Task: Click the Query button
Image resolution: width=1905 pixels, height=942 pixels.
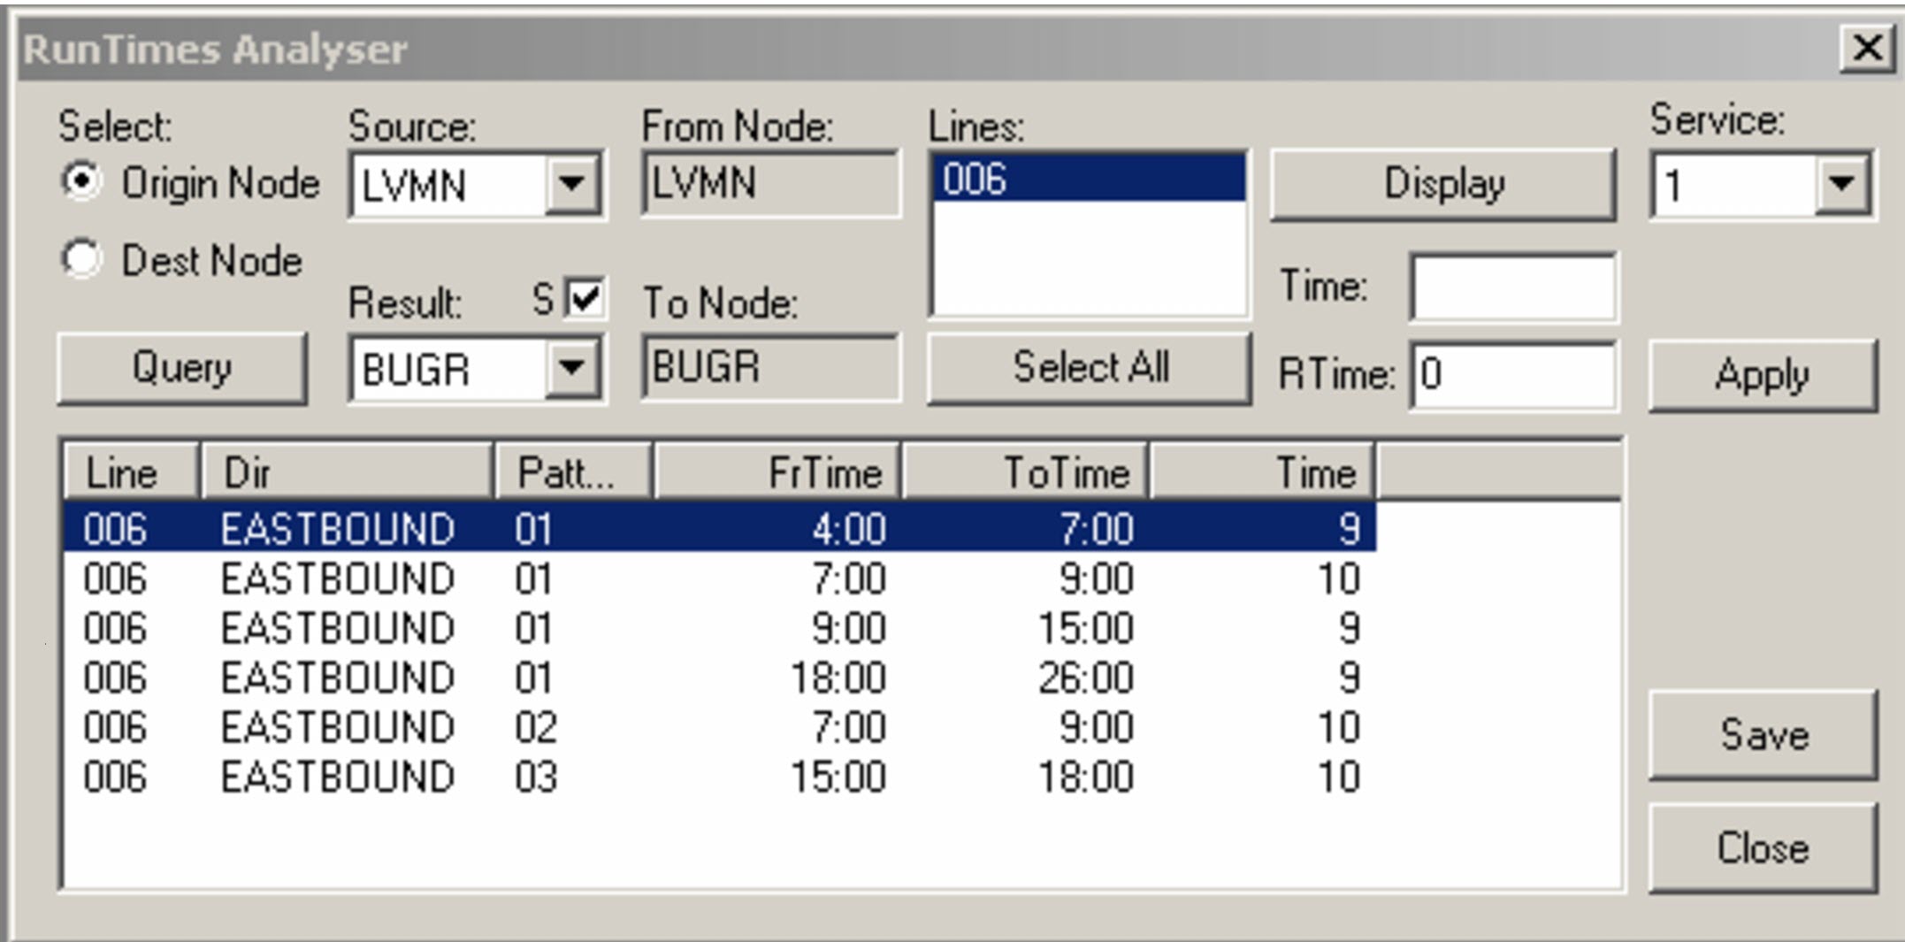Action: pyautogui.click(x=181, y=367)
